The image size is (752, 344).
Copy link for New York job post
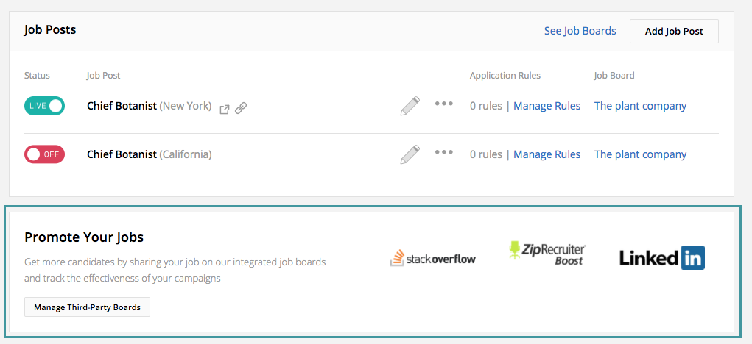241,108
